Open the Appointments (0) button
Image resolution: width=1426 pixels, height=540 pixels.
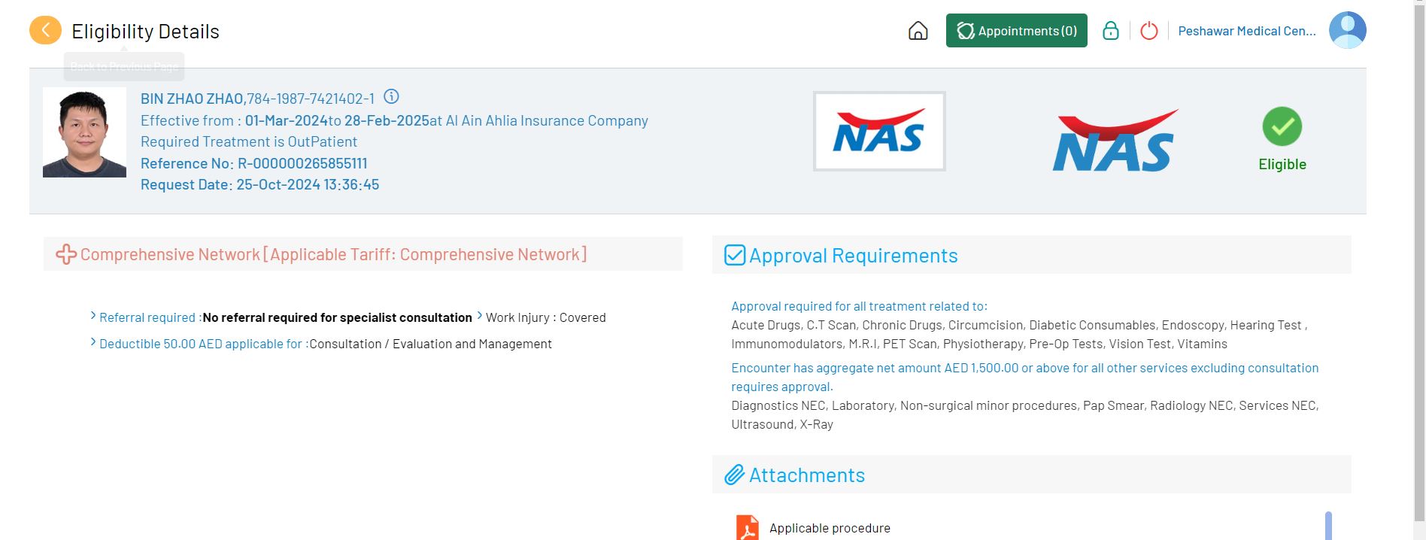coord(1016,31)
